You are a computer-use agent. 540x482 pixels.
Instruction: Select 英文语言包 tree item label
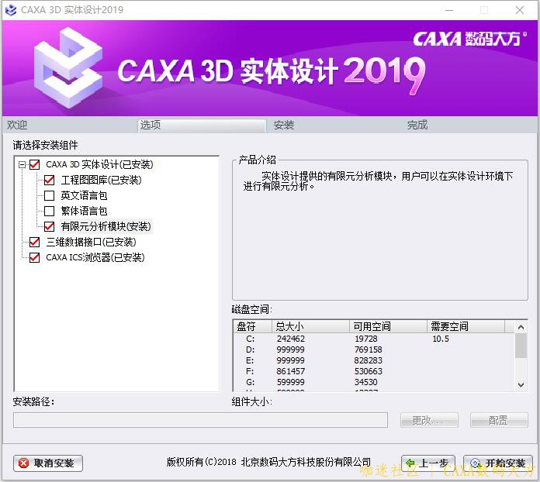coord(84,195)
